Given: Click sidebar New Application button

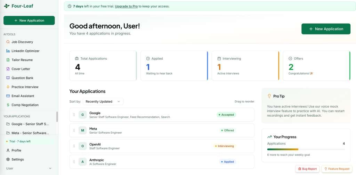Looking at the screenshot, I should tap(29, 20).
